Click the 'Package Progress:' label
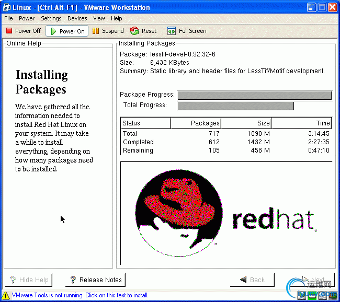340x302 pixels. (x=147, y=95)
